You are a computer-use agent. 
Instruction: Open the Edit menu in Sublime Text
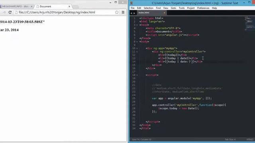click(x=139, y=8)
